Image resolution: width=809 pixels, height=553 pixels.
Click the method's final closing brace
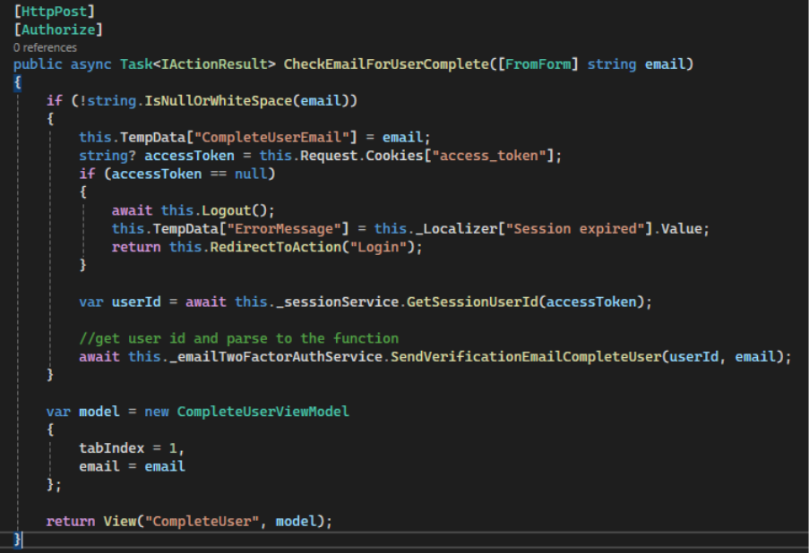point(18,539)
